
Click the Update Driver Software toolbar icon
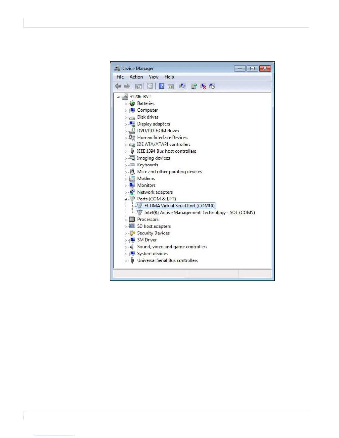(x=194, y=86)
